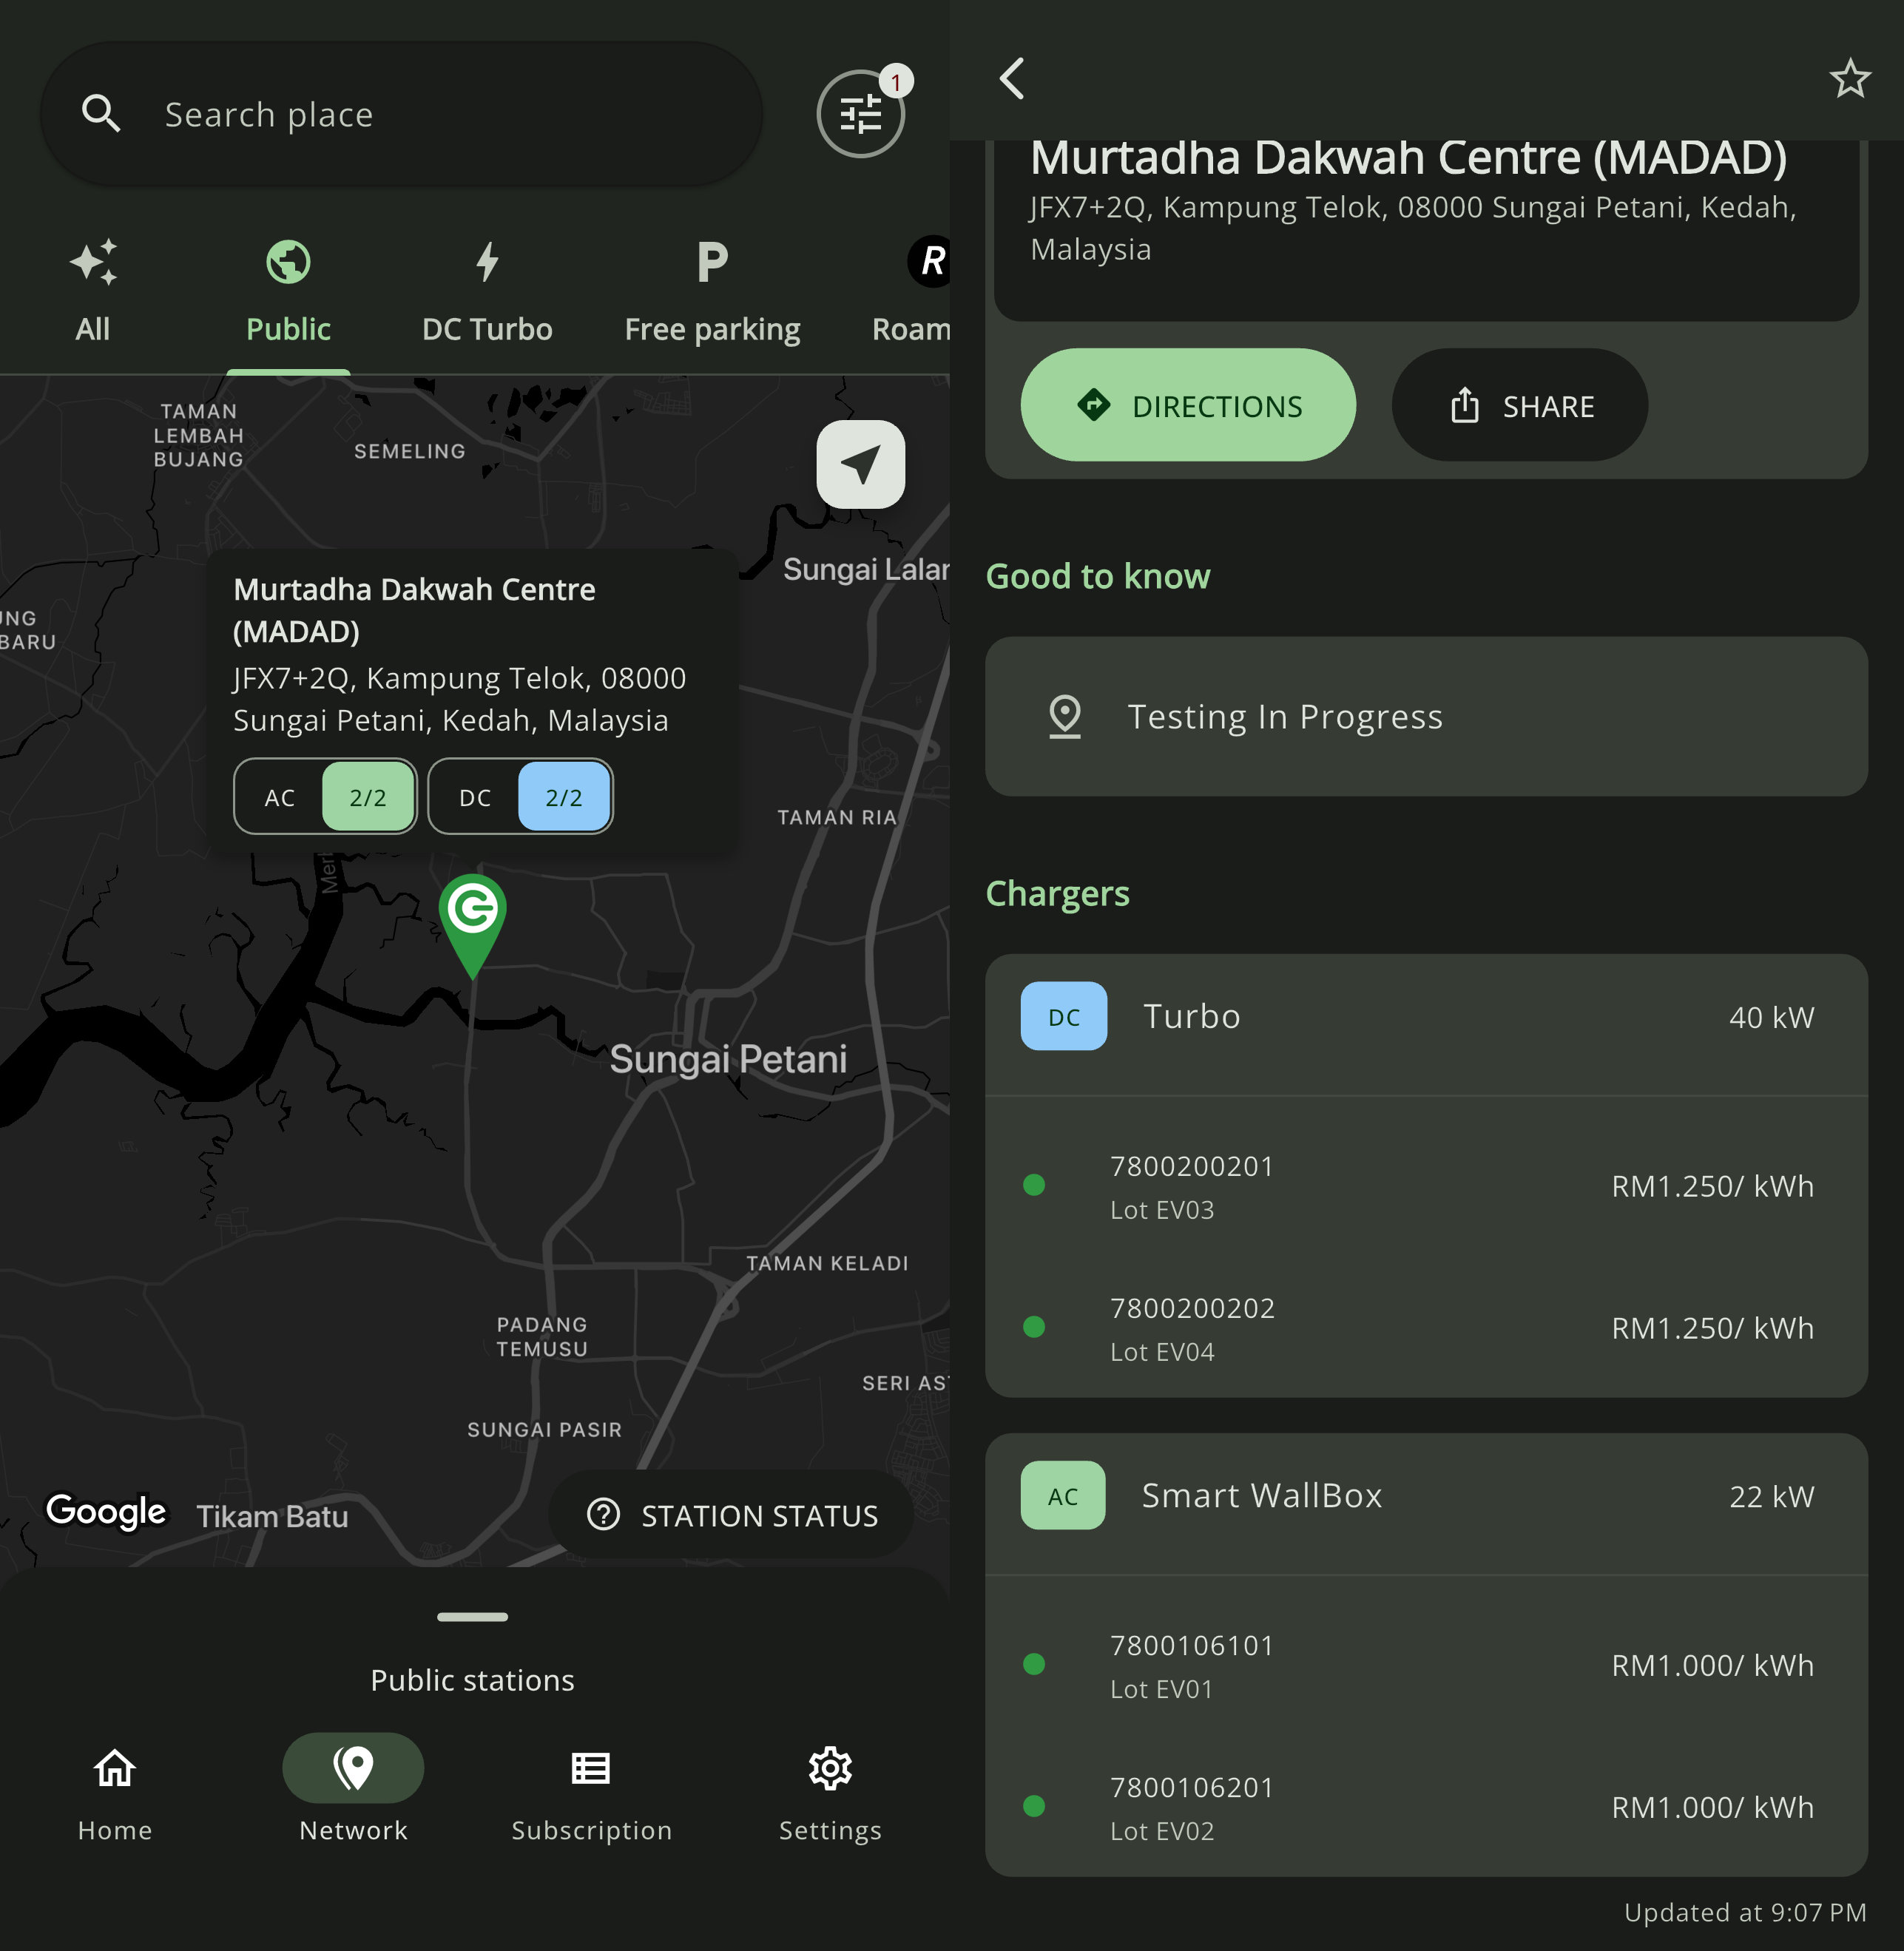Select the Public category tab

[288, 292]
